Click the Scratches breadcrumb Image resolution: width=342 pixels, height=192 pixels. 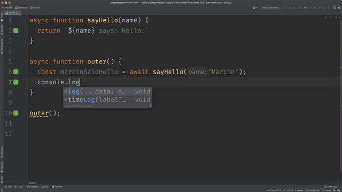7,7
